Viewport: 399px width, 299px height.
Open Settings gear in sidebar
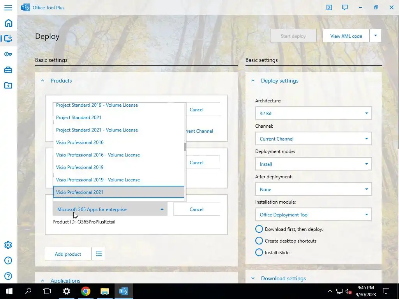point(8,245)
